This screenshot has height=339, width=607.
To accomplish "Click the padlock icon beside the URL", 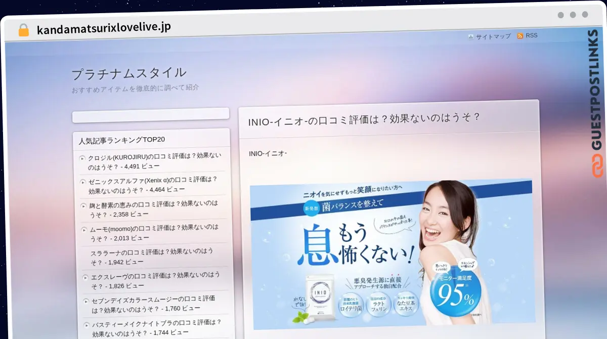I will click(x=24, y=30).
